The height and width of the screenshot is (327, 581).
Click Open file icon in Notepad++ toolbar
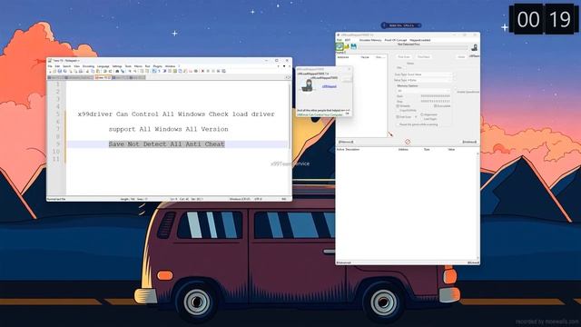coord(54,71)
